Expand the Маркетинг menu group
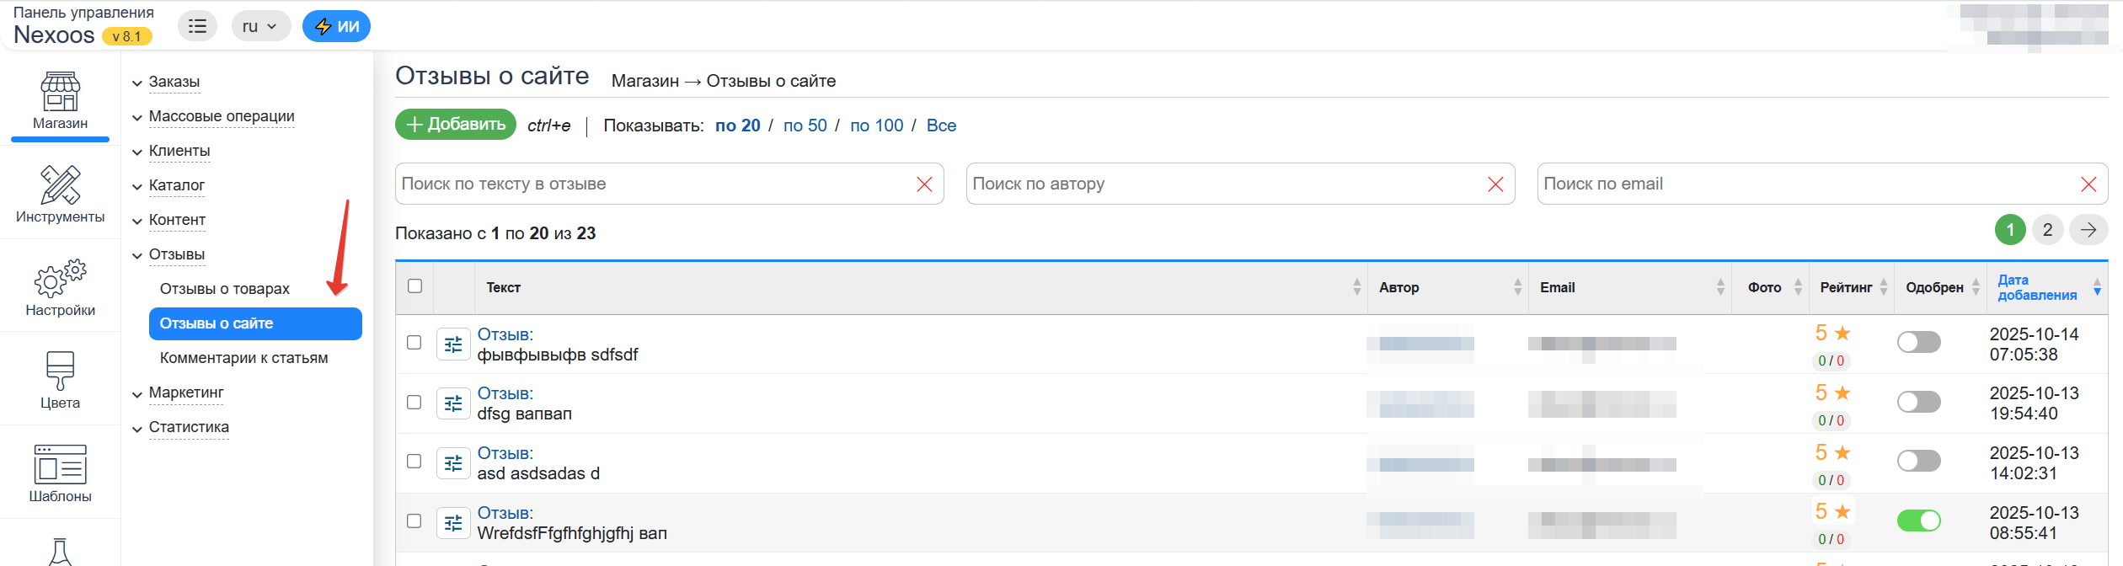Screen dimensions: 2123x566 pos(186,392)
